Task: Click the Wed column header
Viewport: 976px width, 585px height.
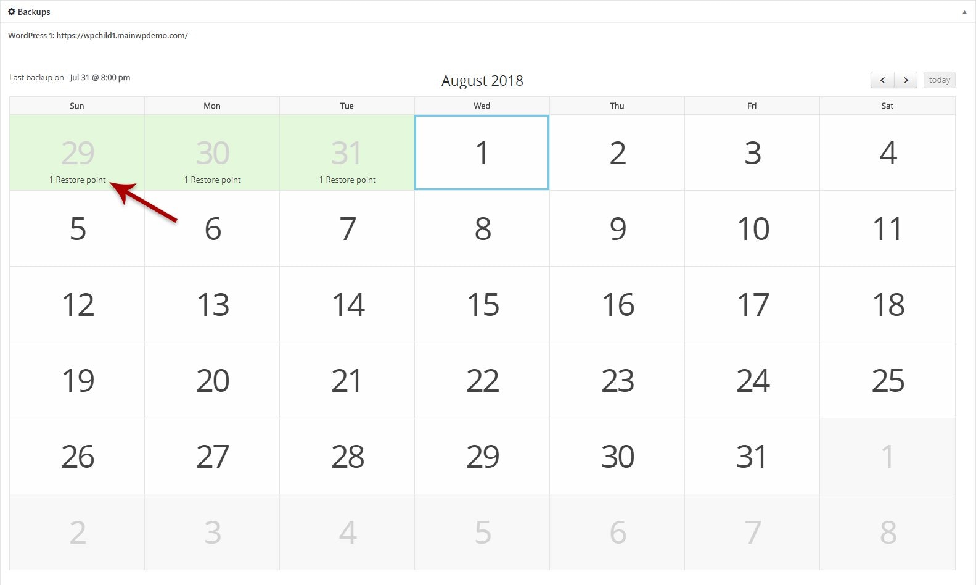Action: click(x=482, y=106)
